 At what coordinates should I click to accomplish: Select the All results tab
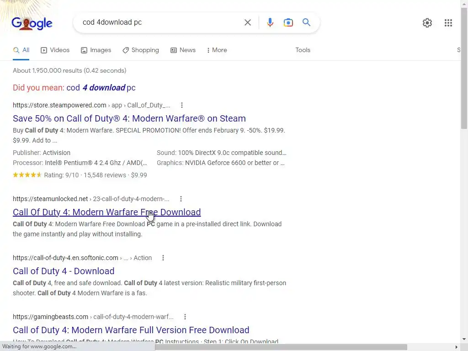21,50
